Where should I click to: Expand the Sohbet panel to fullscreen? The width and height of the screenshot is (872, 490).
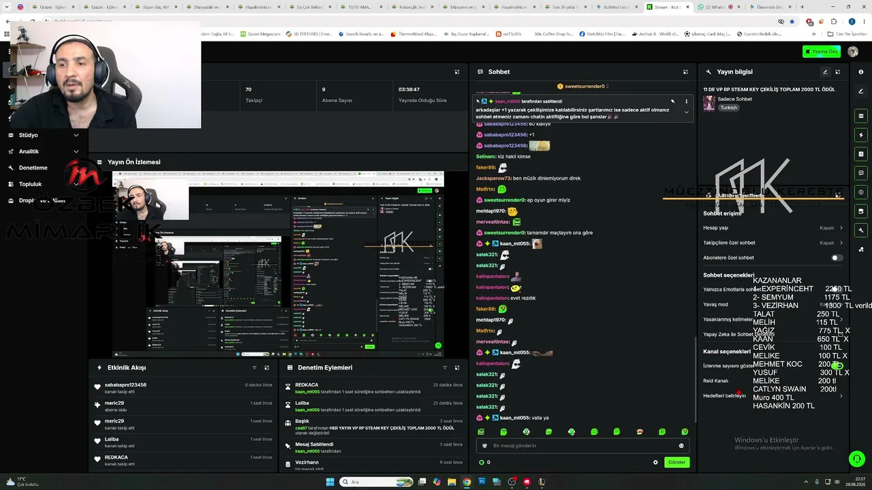[x=685, y=71]
